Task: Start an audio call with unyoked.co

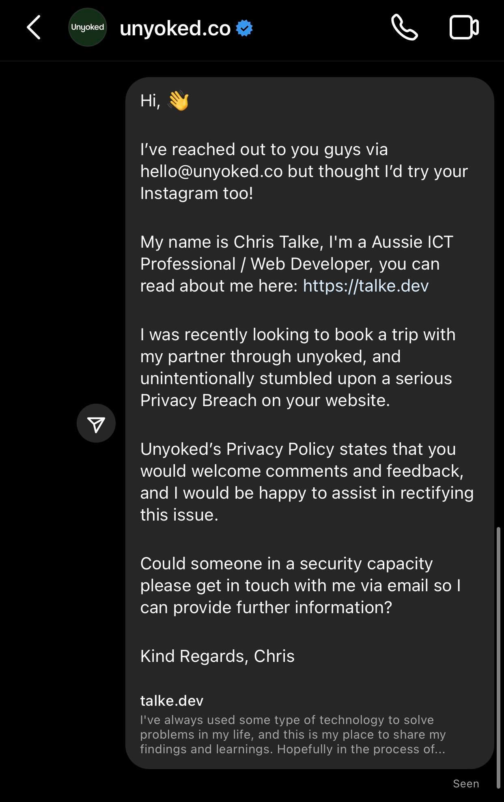Action: [x=405, y=28]
